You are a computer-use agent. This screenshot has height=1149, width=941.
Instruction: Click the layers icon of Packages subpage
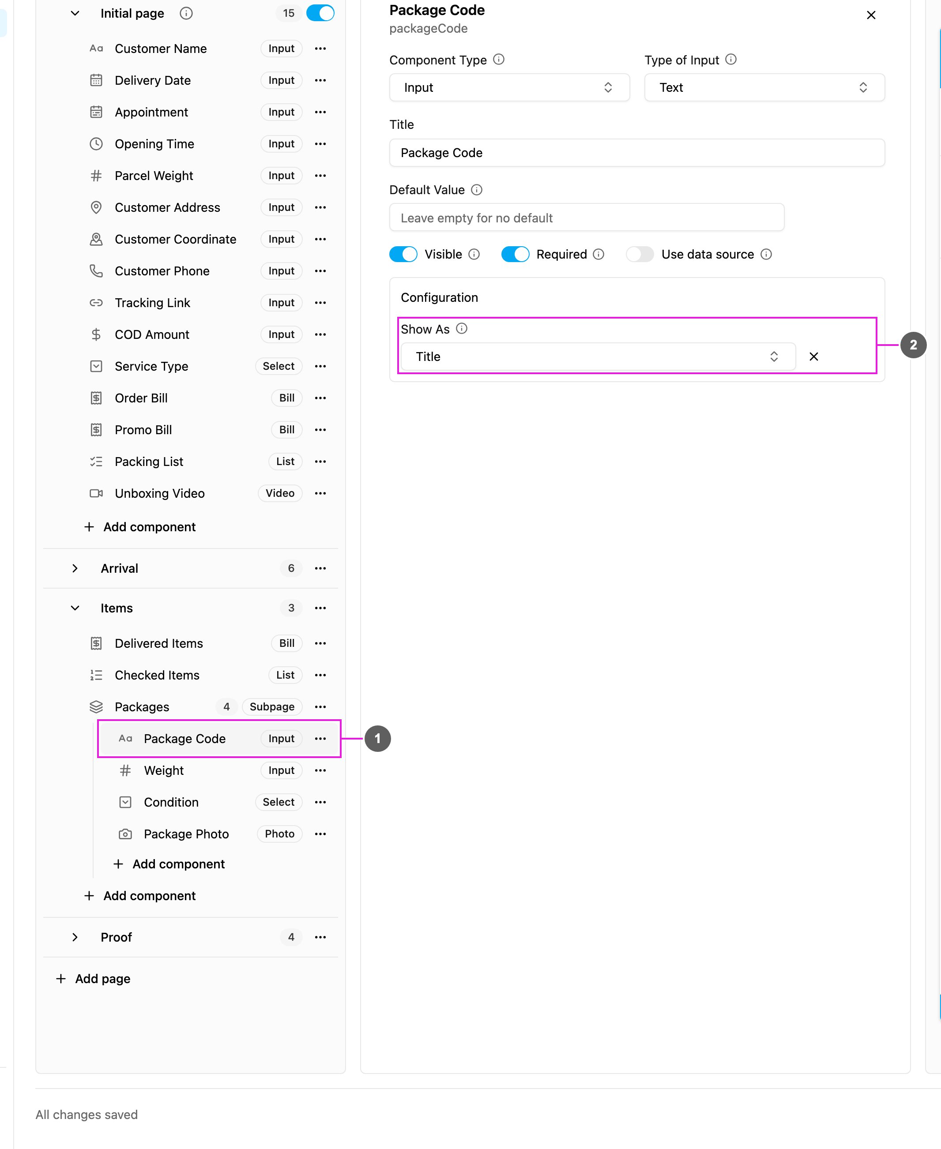96,707
